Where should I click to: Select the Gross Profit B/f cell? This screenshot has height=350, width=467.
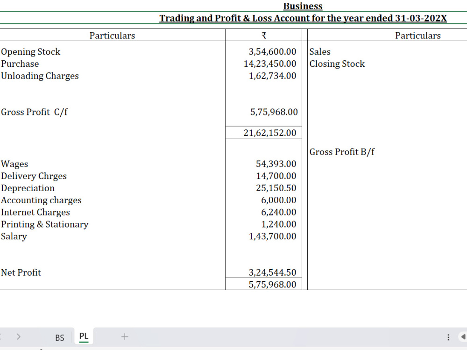point(342,152)
